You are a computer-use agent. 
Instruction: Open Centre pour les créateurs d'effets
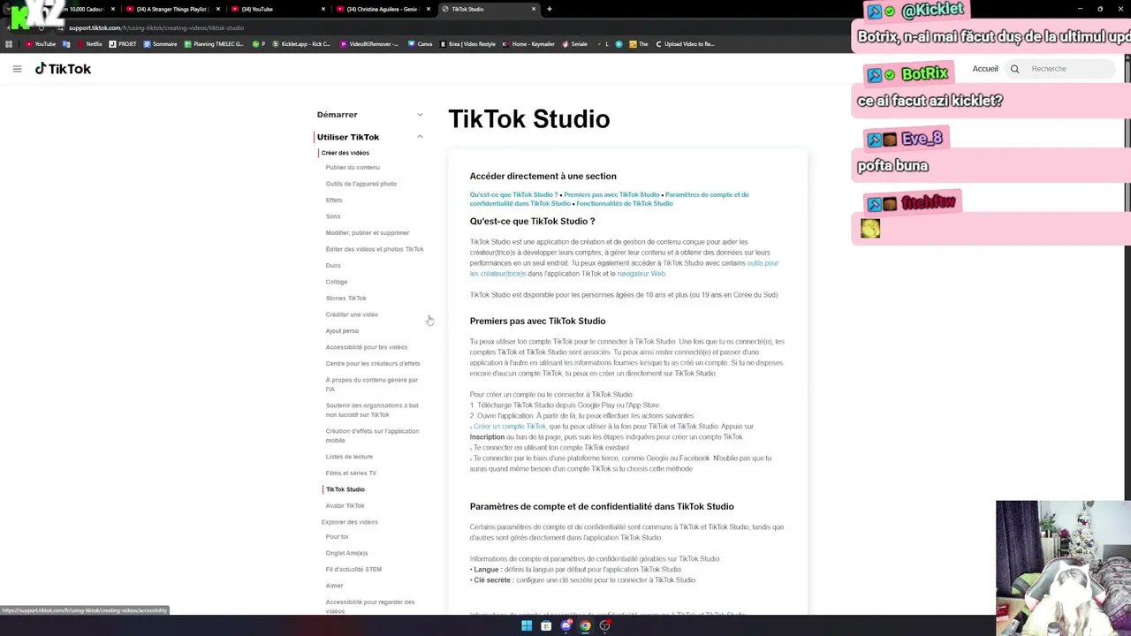[x=373, y=363]
